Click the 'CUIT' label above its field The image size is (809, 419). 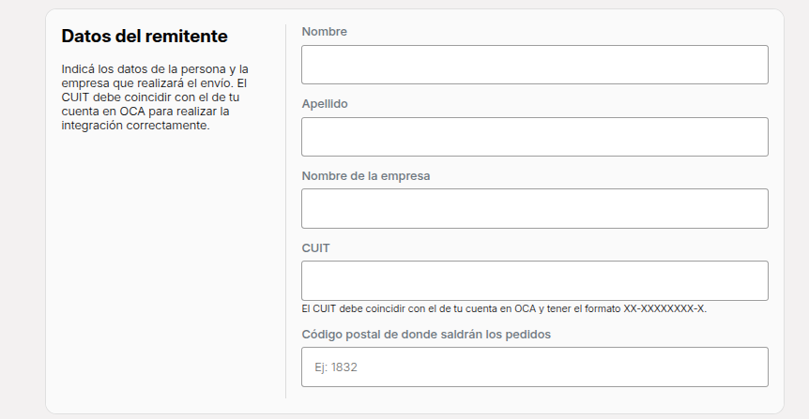coord(315,247)
